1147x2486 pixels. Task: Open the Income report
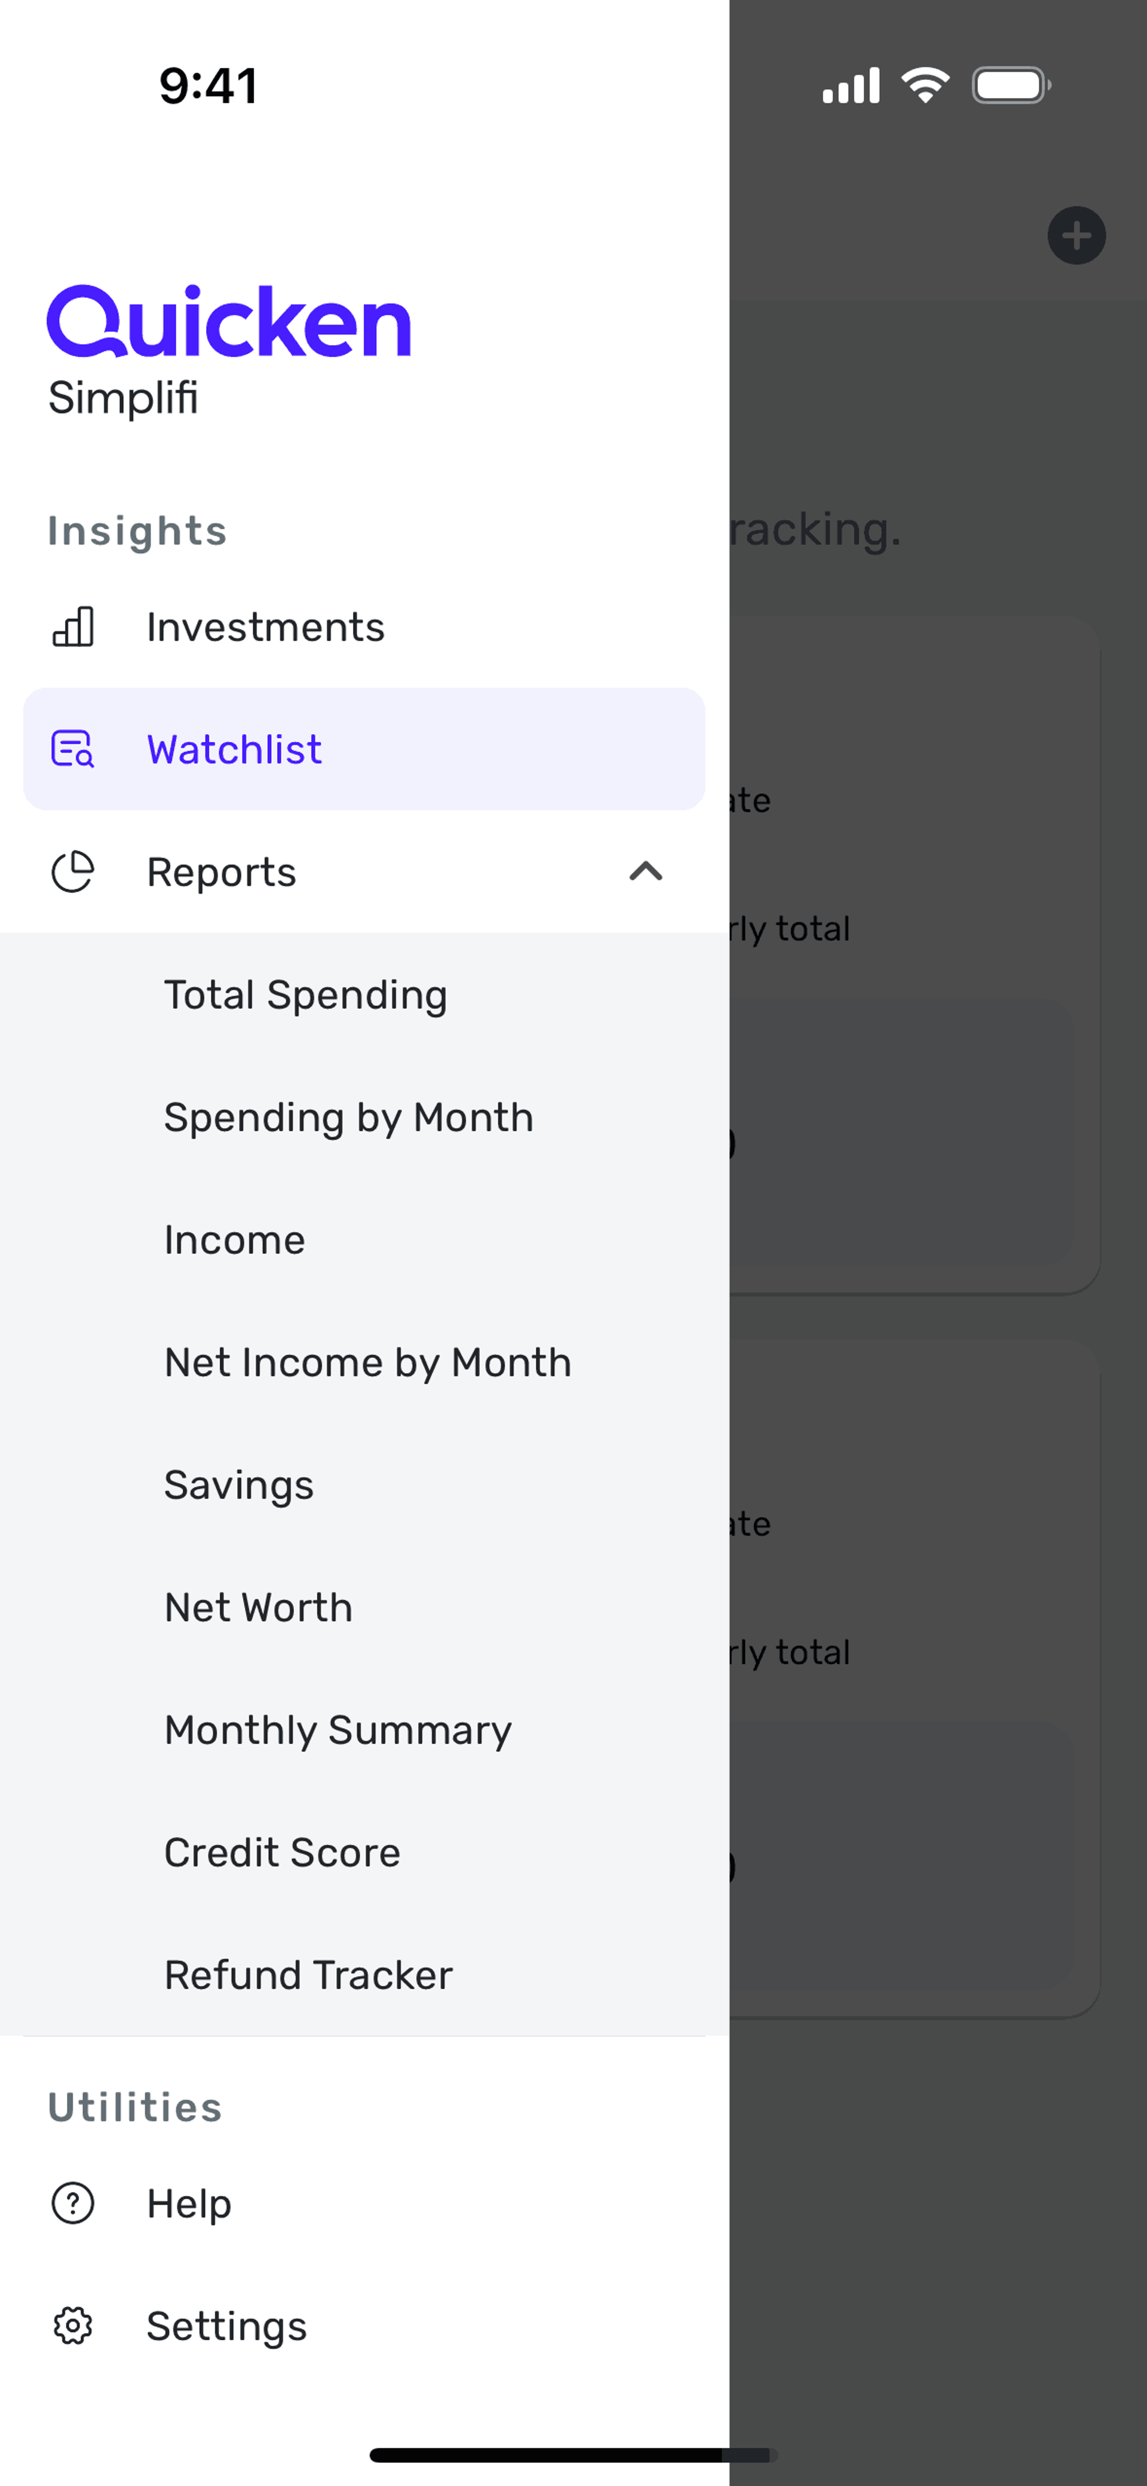tap(364, 1240)
